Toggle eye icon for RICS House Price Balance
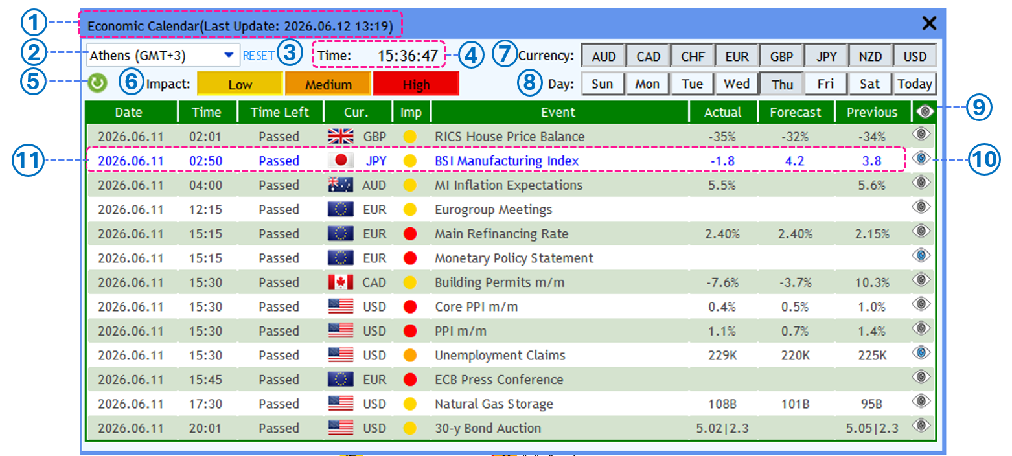This screenshot has width=1012, height=456. 921,134
